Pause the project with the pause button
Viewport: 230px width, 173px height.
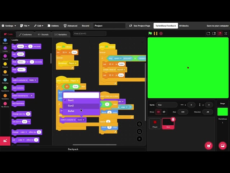click(x=156, y=34)
